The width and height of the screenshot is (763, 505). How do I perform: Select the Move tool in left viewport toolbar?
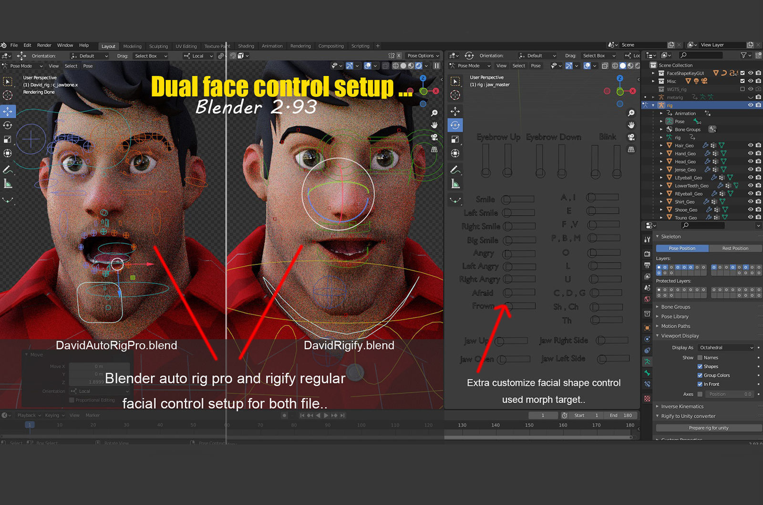(x=8, y=111)
